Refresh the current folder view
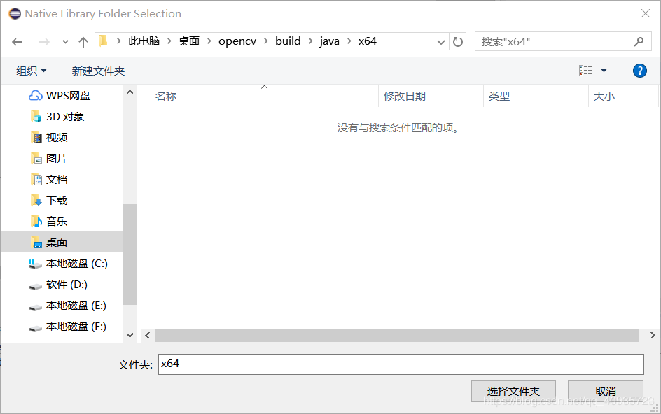Image resolution: width=661 pixels, height=414 pixels. [x=458, y=41]
